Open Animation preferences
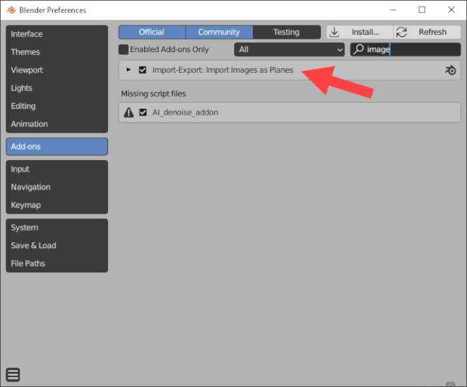Image resolution: width=467 pixels, height=387 pixels. [57, 124]
